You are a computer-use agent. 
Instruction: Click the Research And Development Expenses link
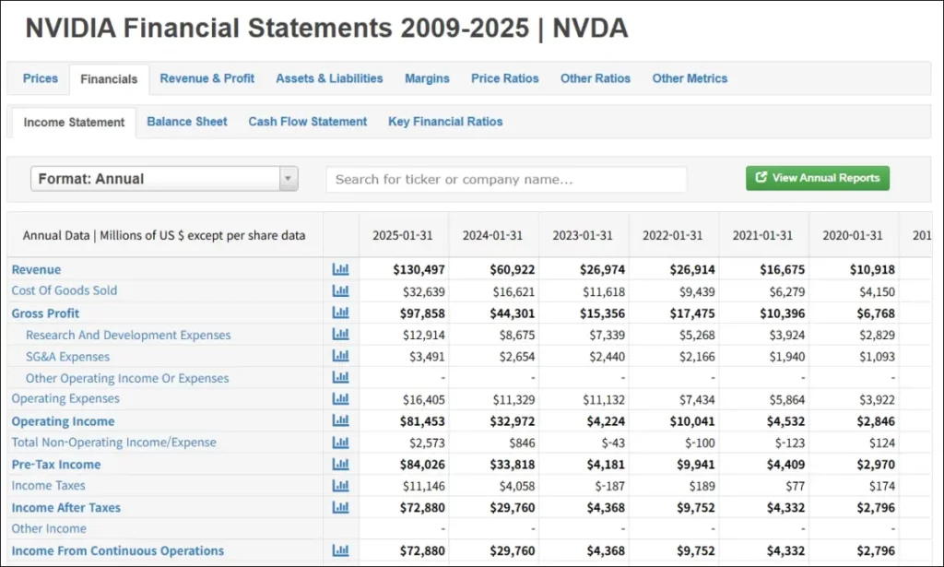click(128, 335)
